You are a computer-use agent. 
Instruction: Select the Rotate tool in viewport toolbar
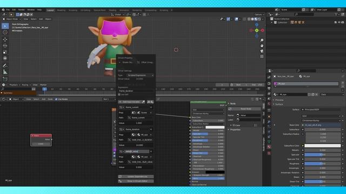coord(5,46)
